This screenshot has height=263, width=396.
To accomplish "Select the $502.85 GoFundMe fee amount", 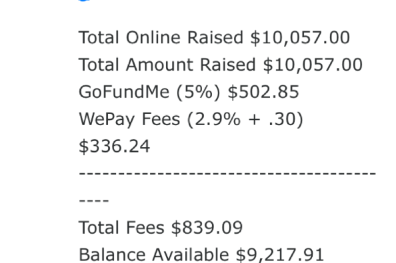I will pos(263,92).
